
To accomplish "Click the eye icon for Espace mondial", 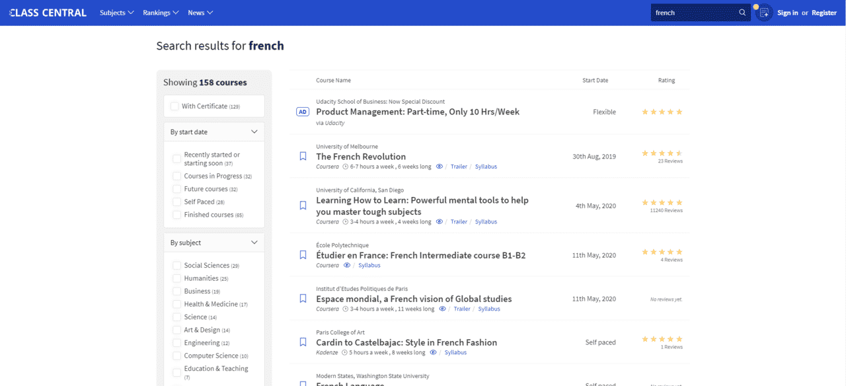I will tap(443, 309).
